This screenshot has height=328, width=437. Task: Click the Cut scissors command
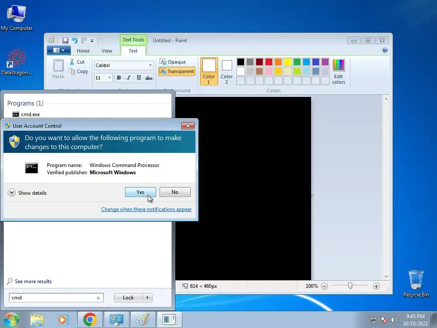click(x=77, y=62)
